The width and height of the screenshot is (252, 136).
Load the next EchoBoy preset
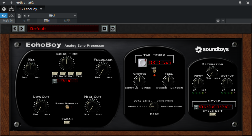coord(22,29)
